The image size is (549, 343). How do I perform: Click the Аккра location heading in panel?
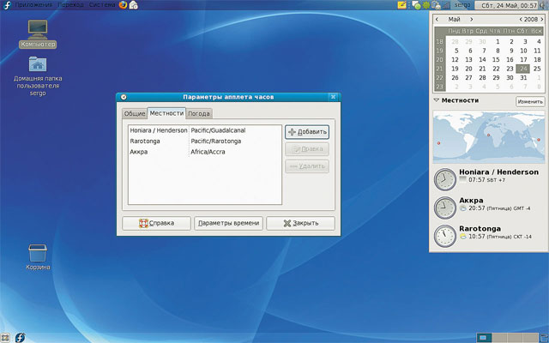471,200
